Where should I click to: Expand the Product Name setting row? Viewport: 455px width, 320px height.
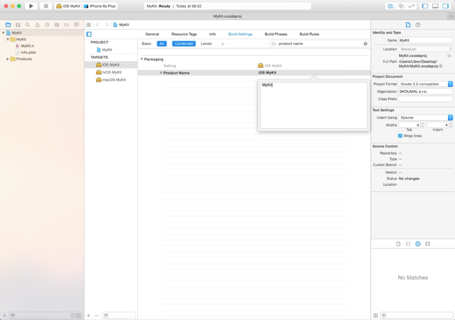point(161,73)
